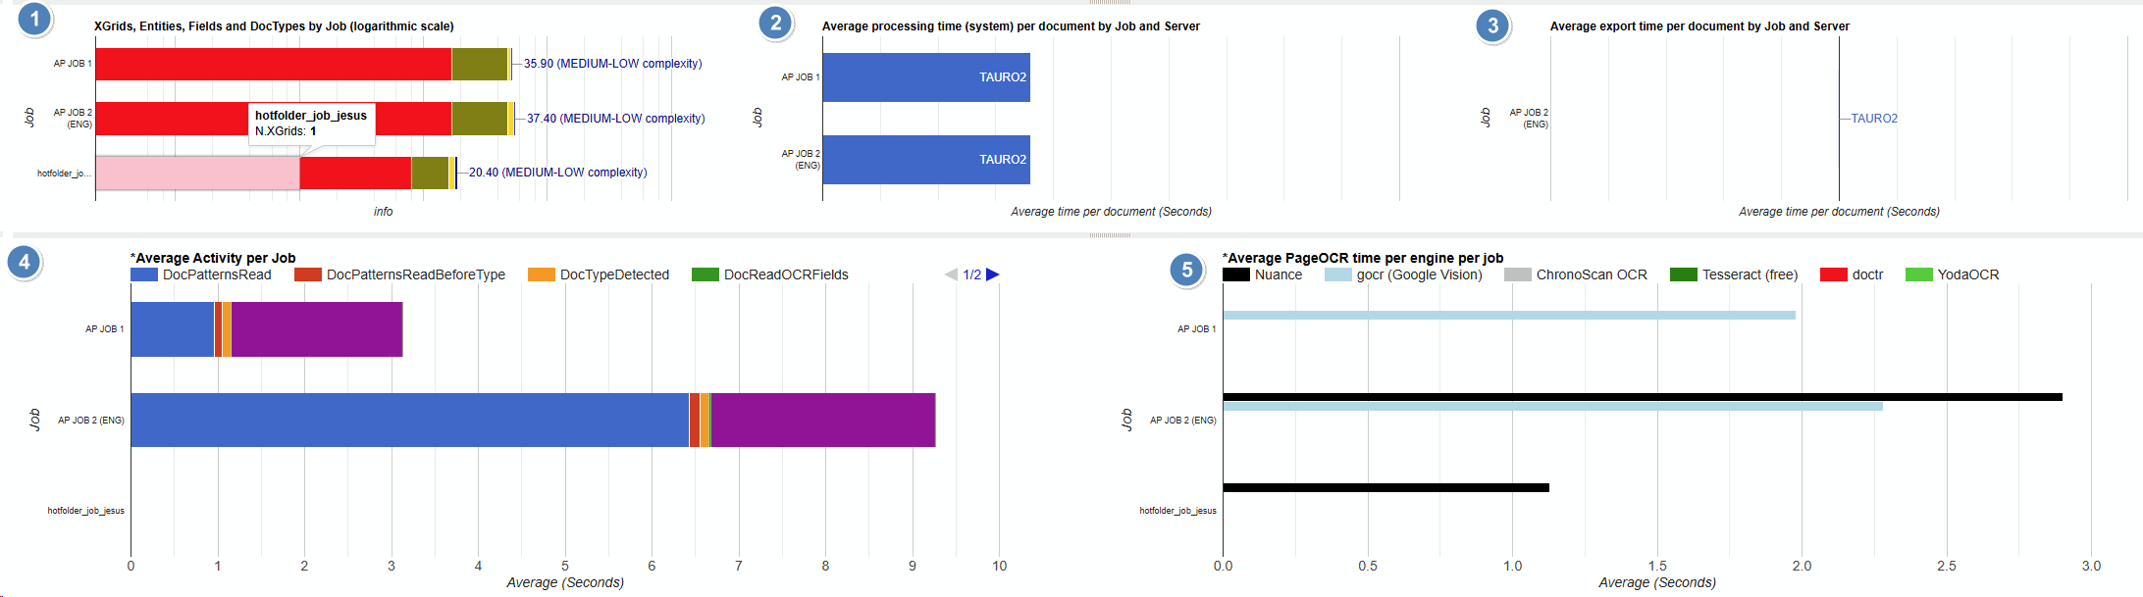Click the gray previous legend page arrow

[951, 274]
